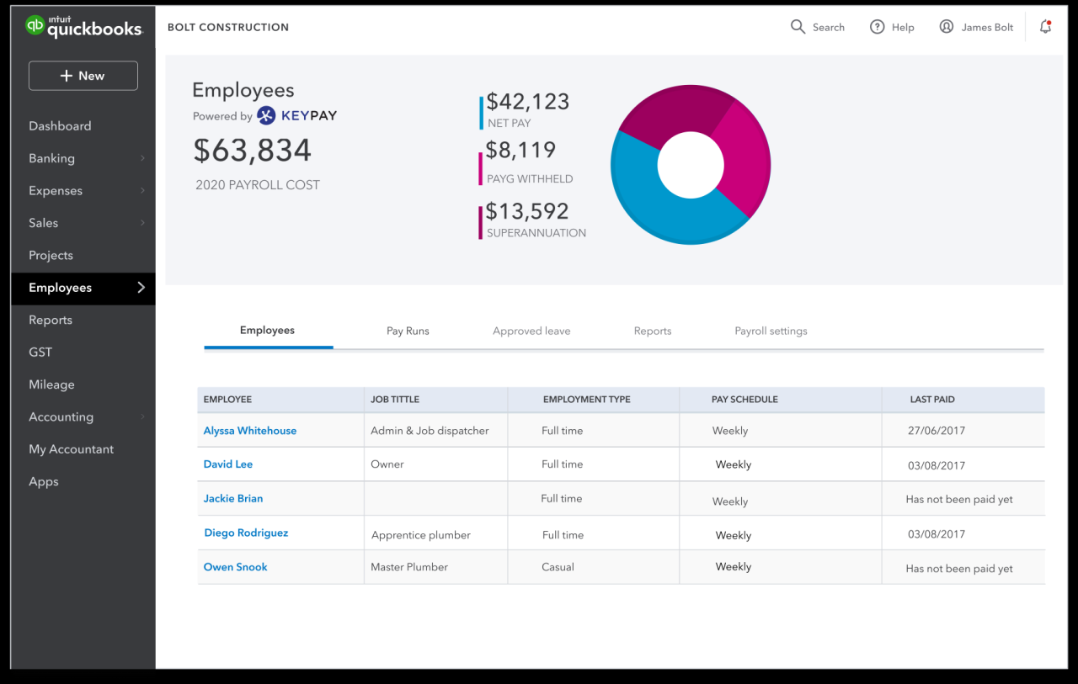Screen dimensions: 1078x684
Task: Click 'Master Plumber' job title cell
Action: point(409,567)
